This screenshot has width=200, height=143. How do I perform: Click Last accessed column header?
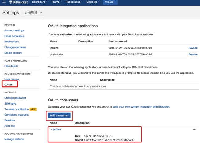point(118,41)
